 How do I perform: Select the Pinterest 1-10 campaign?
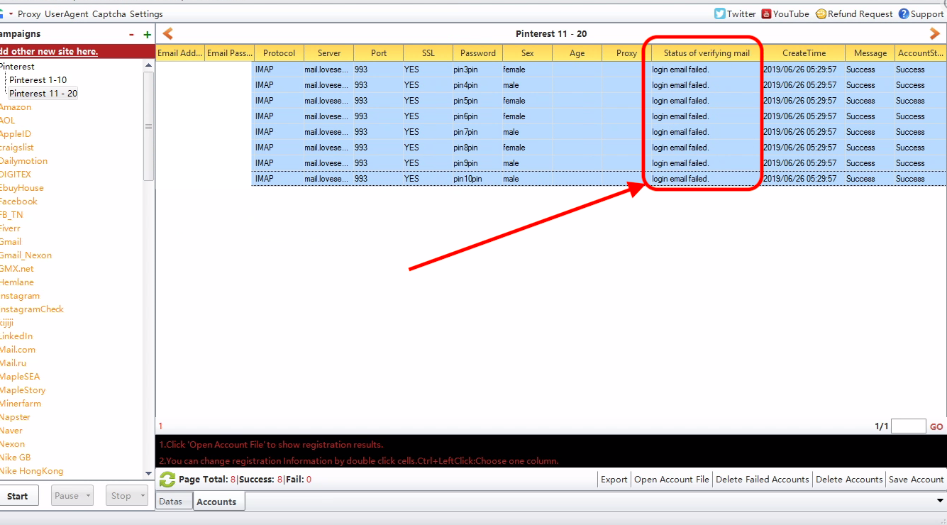[38, 80]
